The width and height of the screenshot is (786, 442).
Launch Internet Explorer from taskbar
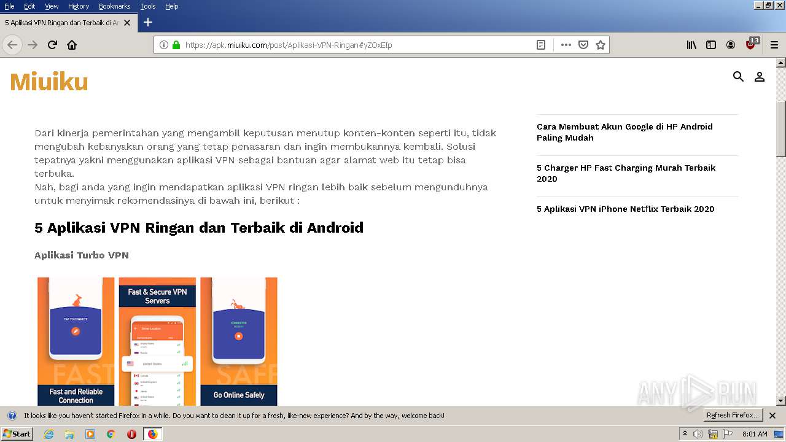click(49, 434)
